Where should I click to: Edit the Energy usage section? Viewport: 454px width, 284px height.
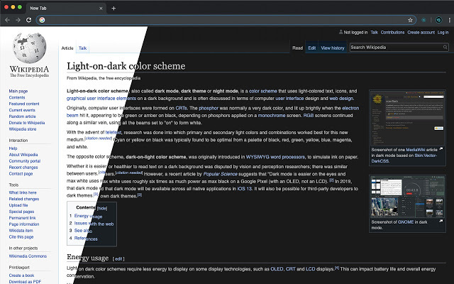118,258
